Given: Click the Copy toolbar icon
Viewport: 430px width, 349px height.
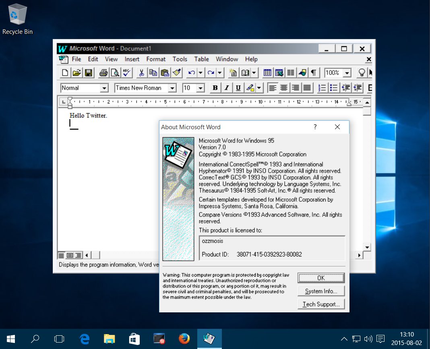Looking at the screenshot, I should coord(153,72).
